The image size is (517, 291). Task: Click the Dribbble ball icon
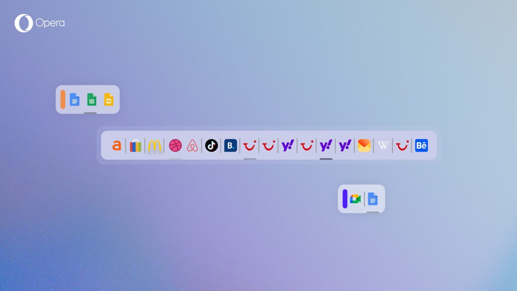pos(175,145)
